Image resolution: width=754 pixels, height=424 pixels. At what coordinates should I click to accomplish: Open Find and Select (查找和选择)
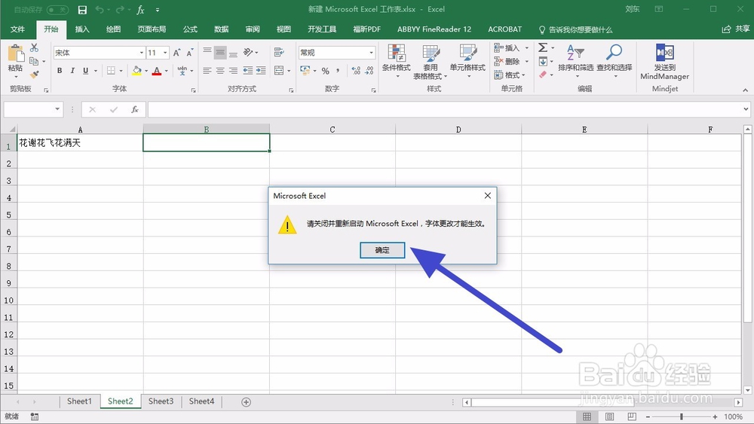(x=614, y=62)
